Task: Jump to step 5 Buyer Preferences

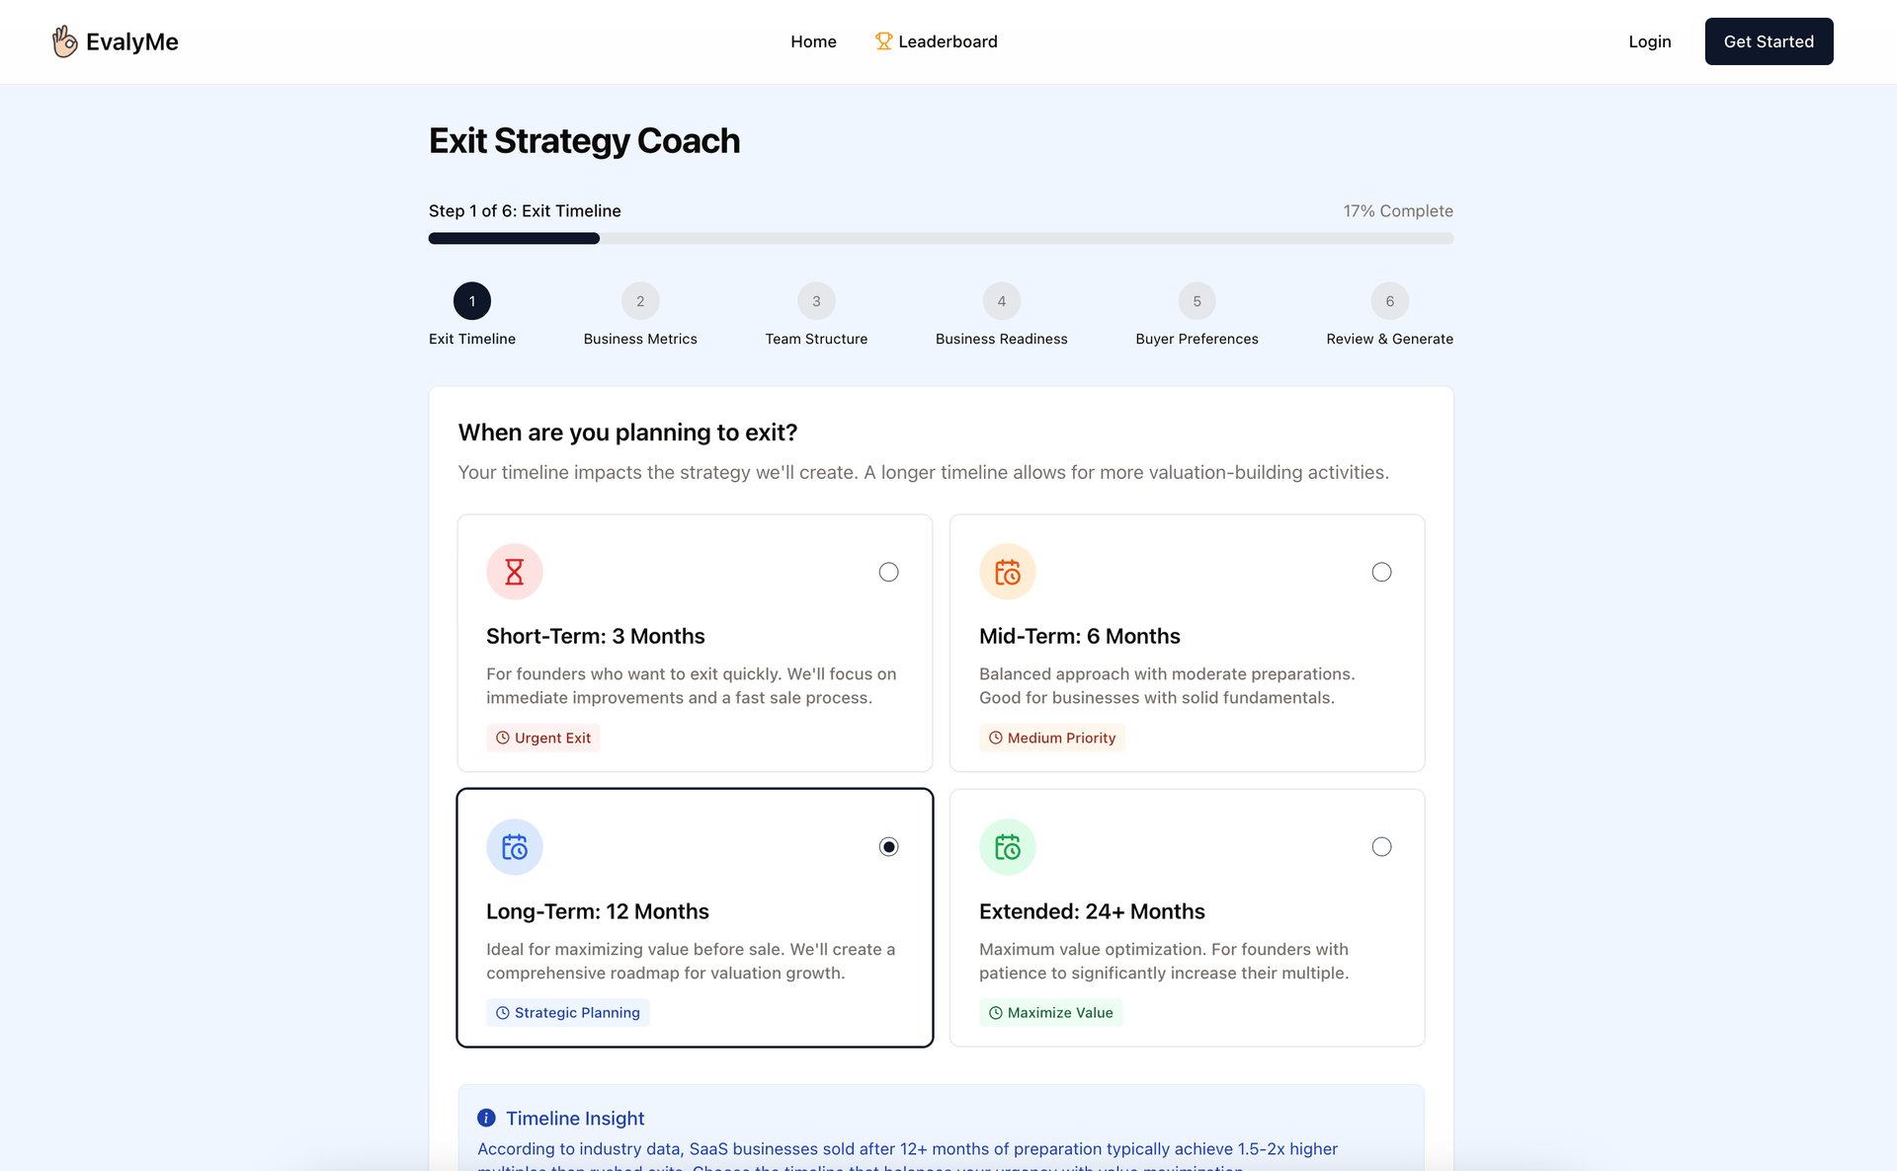Action: coord(1196,301)
